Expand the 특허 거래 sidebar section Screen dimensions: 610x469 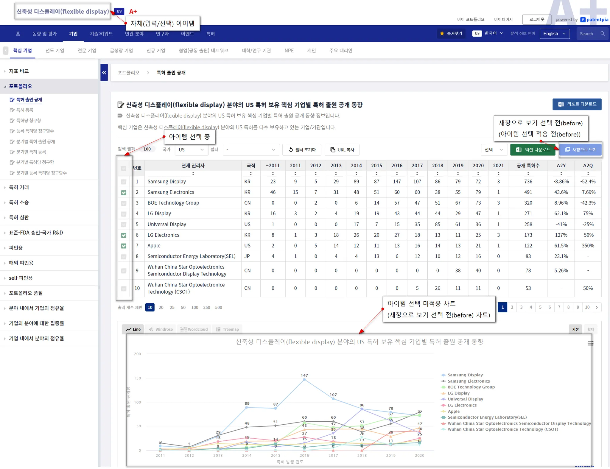click(19, 187)
